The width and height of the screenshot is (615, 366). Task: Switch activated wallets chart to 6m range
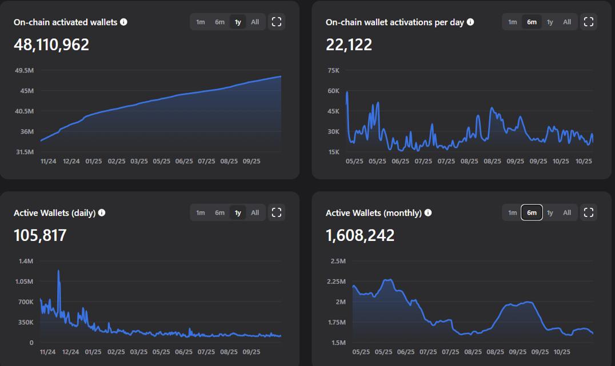pyautogui.click(x=219, y=22)
